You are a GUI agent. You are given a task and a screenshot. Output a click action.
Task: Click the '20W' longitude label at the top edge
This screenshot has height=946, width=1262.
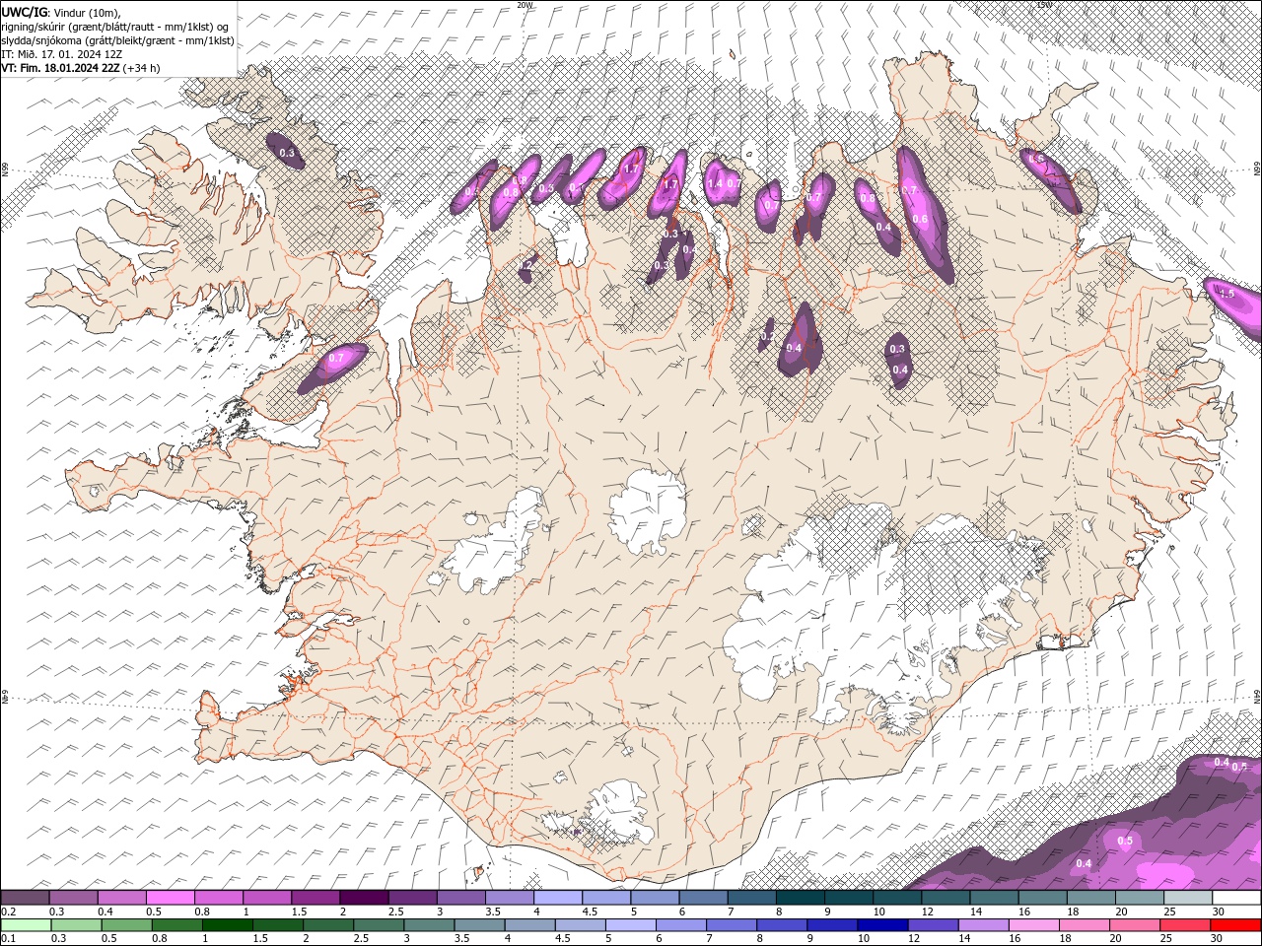click(525, 5)
